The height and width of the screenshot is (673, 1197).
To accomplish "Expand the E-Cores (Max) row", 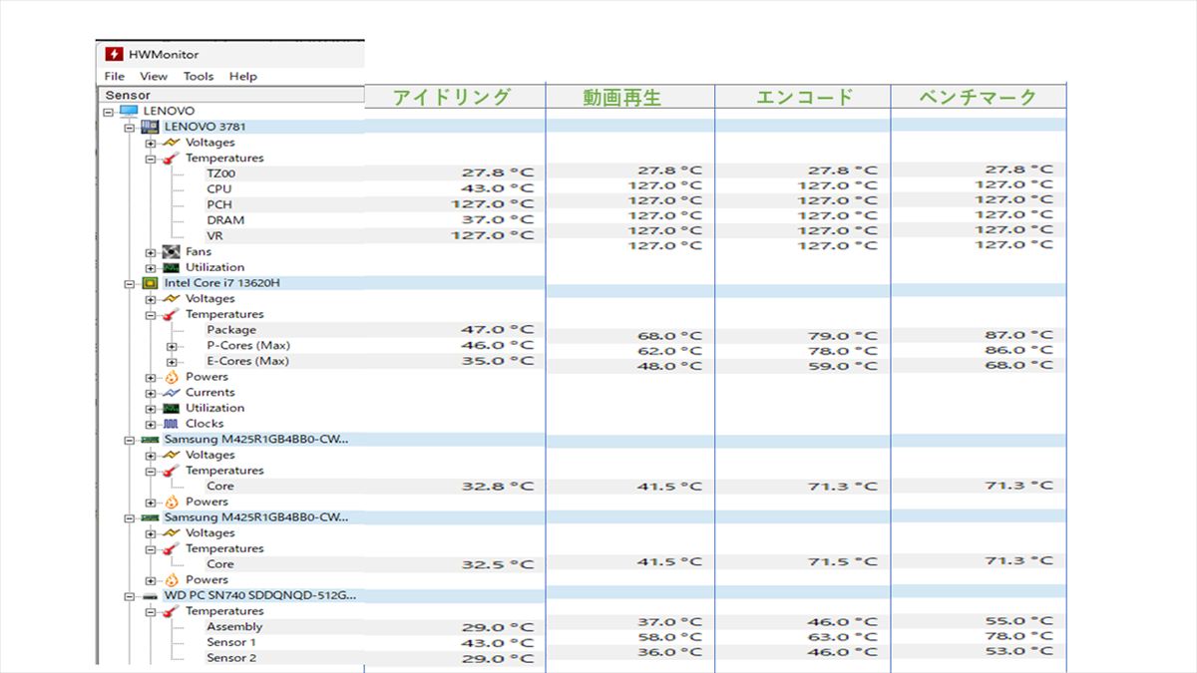I will [172, 361].
